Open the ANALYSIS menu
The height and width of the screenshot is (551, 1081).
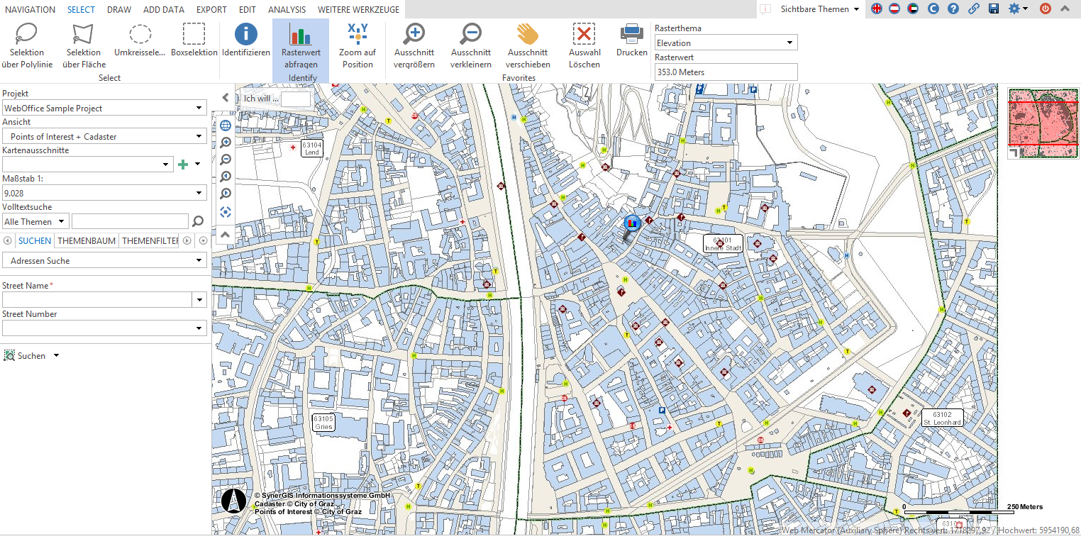tap(287, 9)
